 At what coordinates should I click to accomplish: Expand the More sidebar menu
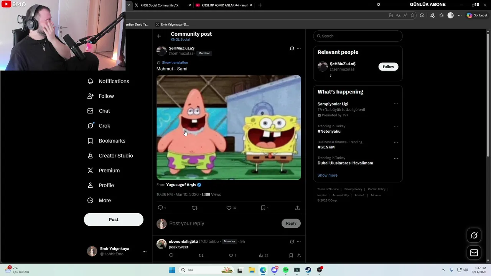(99, 200)
